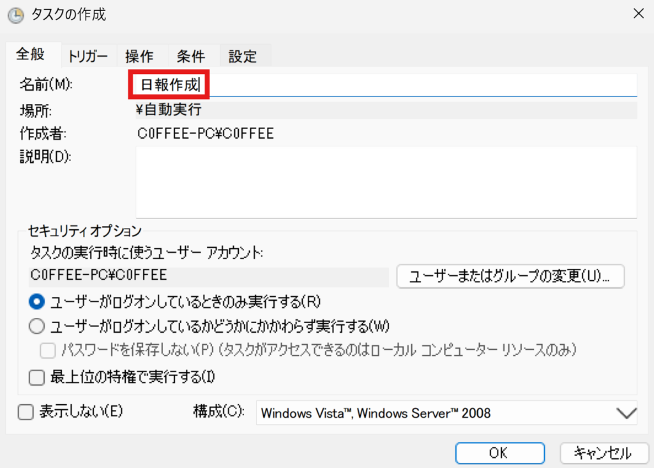
Task: Toggle the パスワードを保存しない checkbox
Action: tap(49, 350)
